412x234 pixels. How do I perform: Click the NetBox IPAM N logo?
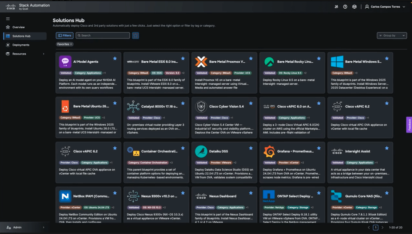(x=65, y=196)
